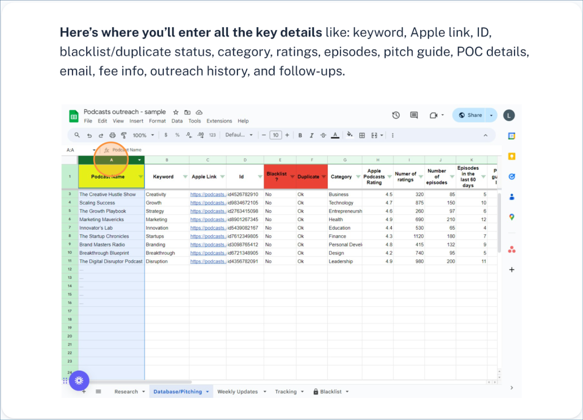Open the comments icon

click(x=414, y=115)
